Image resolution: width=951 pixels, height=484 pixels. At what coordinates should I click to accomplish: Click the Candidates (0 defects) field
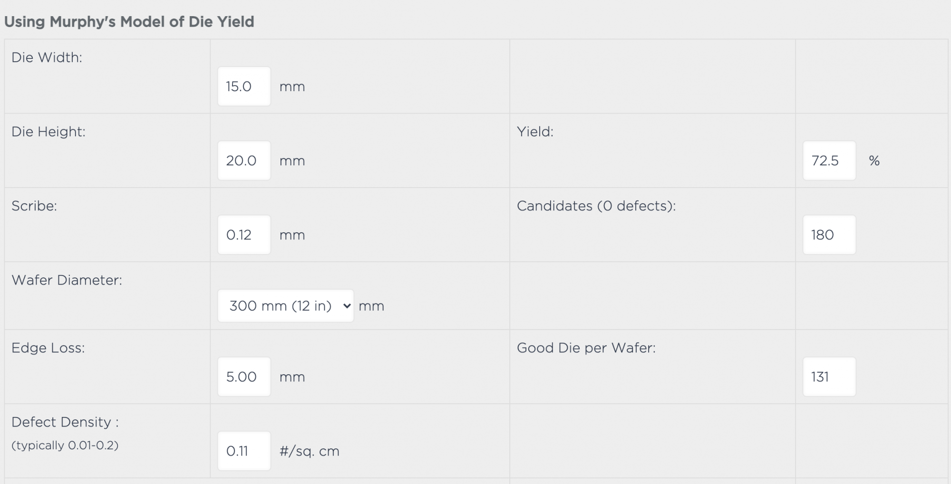[829, 235]
